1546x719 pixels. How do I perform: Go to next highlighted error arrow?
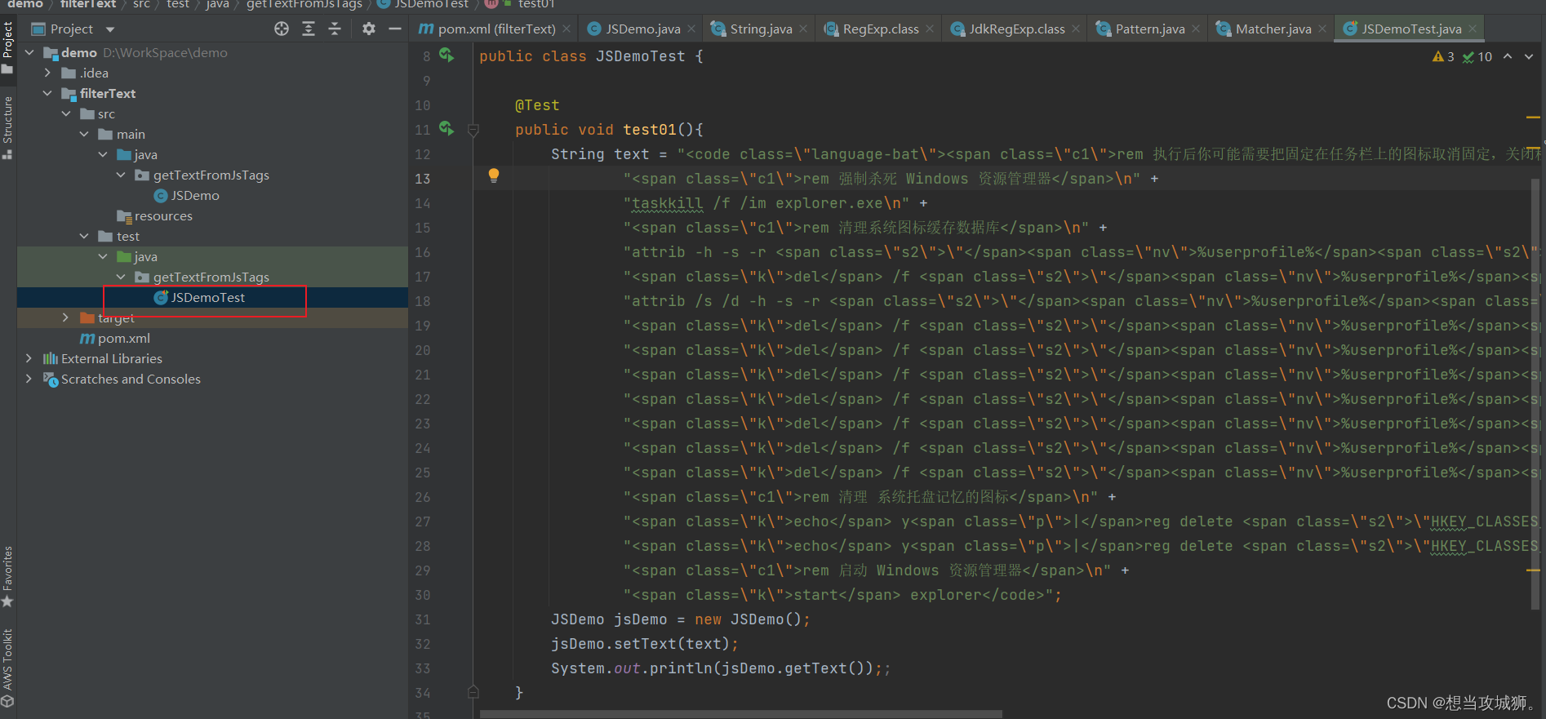tap(1529, 56)
